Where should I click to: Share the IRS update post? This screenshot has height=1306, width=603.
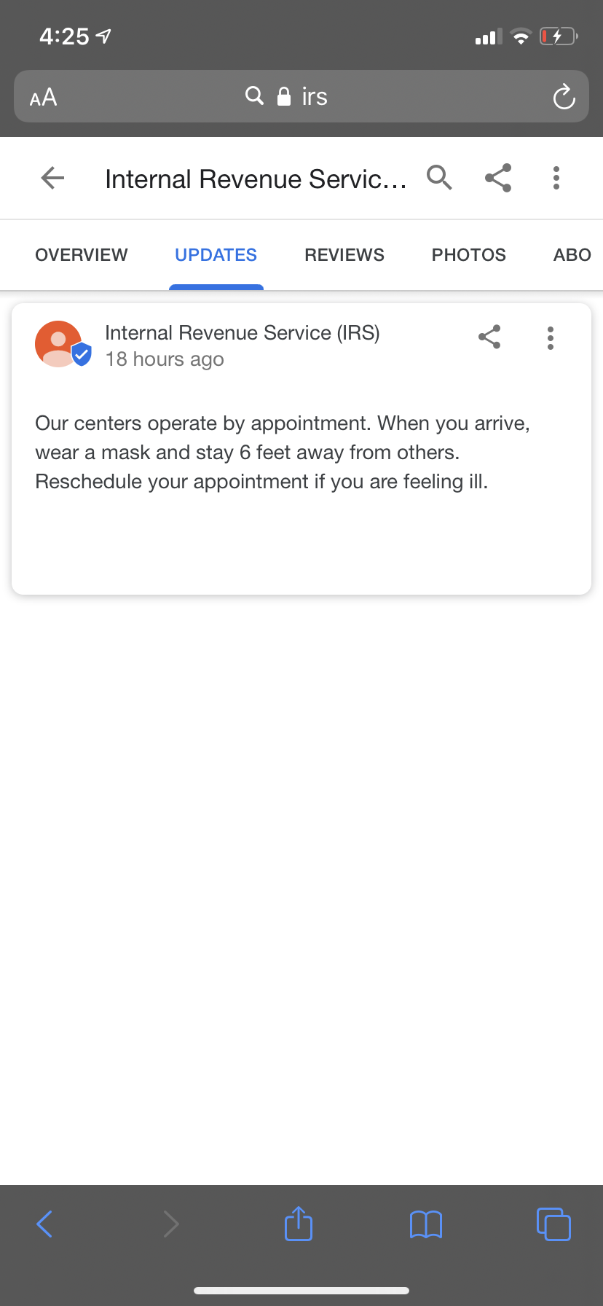pyautogui.click(x=489, y=337)
